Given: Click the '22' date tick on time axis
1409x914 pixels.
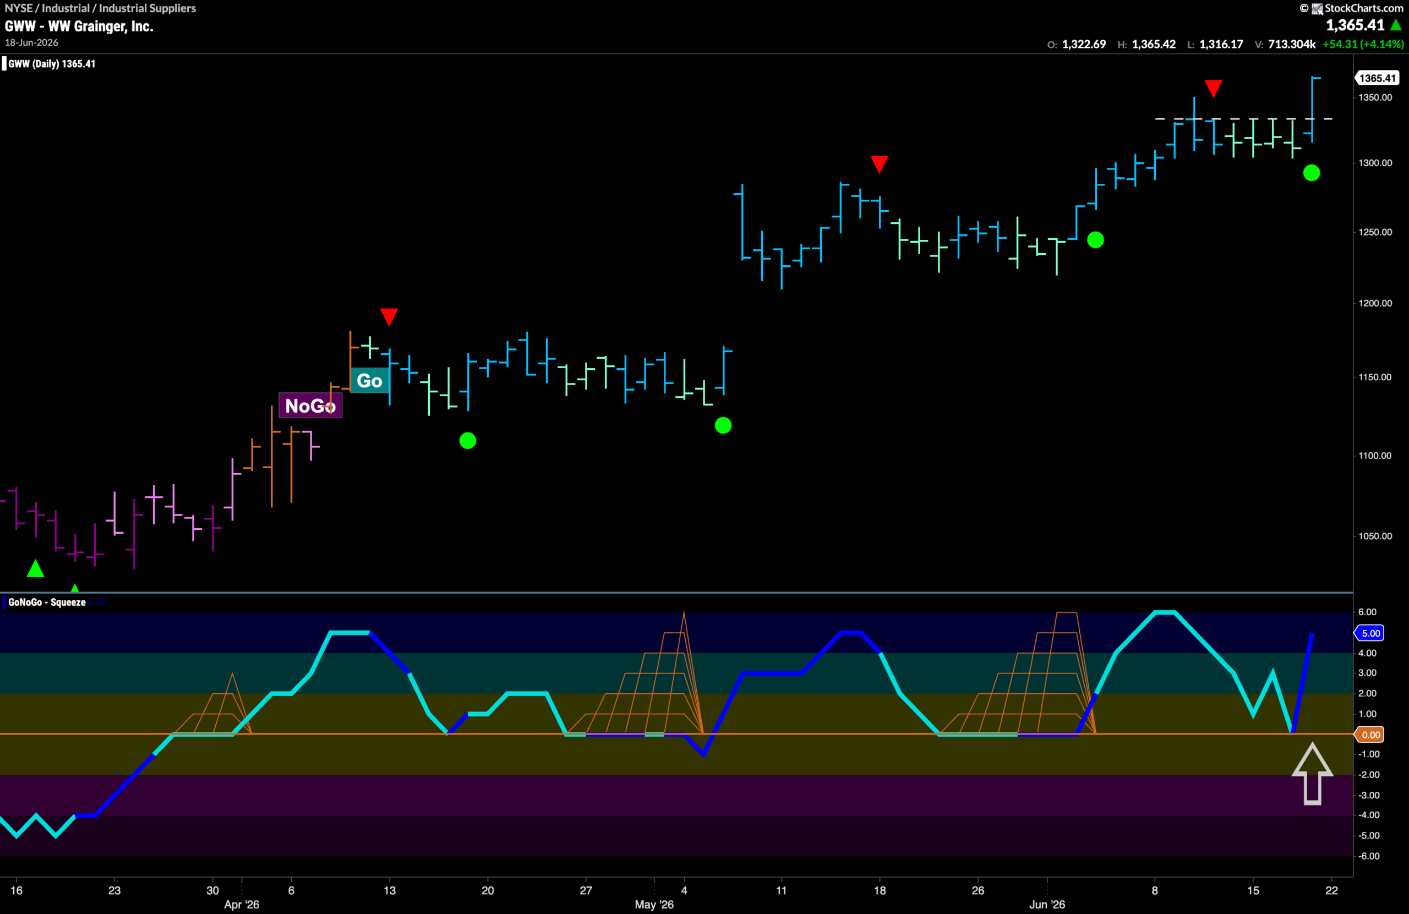Looking at the screenshot, I should [1331, 890].
